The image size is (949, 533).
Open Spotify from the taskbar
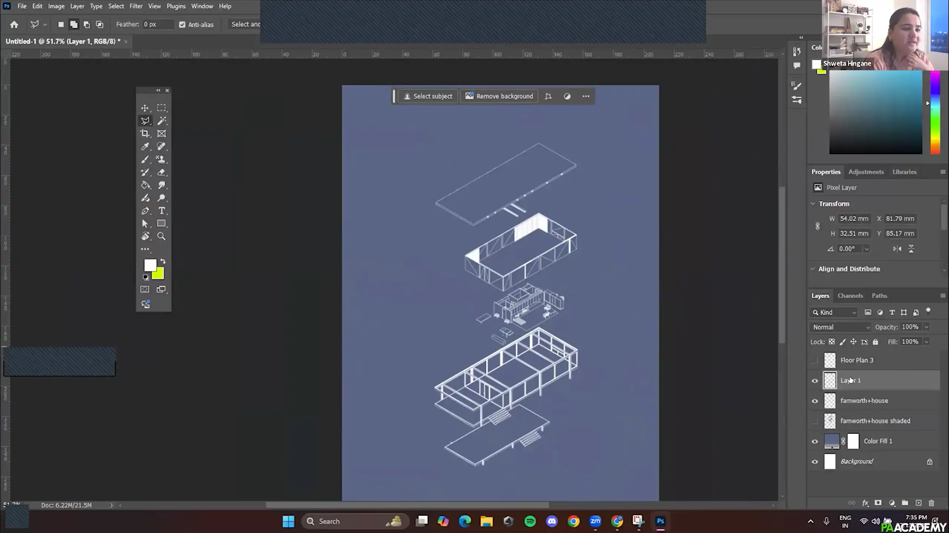click(530, 521)
